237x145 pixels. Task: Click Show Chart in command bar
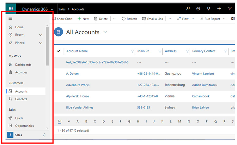click(x=62, y=19)
